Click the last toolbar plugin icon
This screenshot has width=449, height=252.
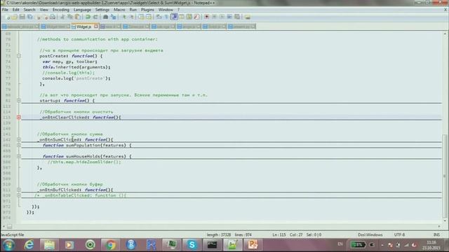click(x=248, y=17)
